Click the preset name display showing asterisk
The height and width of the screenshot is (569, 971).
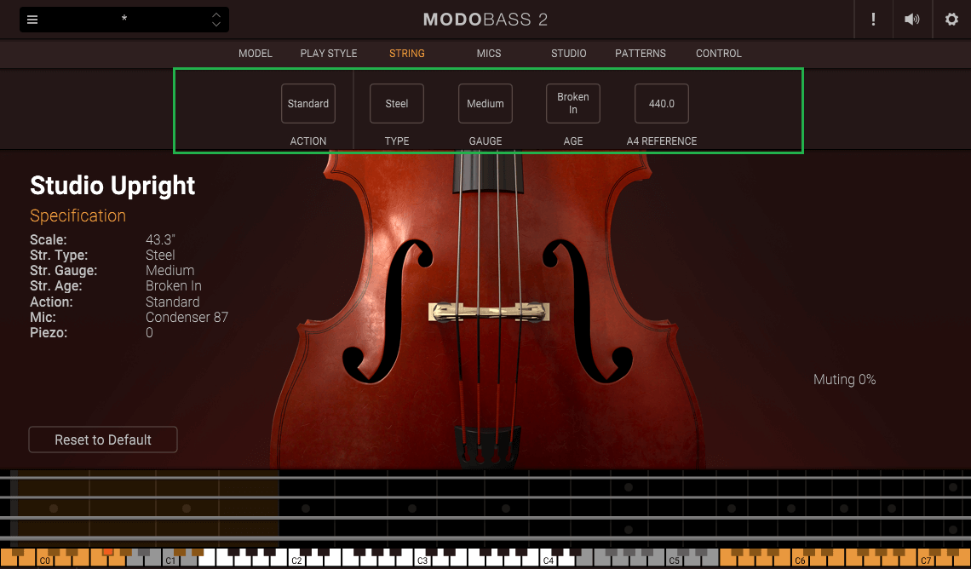(124, 20)
